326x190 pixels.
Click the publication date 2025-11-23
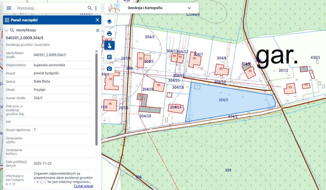[x=43, y=163]
